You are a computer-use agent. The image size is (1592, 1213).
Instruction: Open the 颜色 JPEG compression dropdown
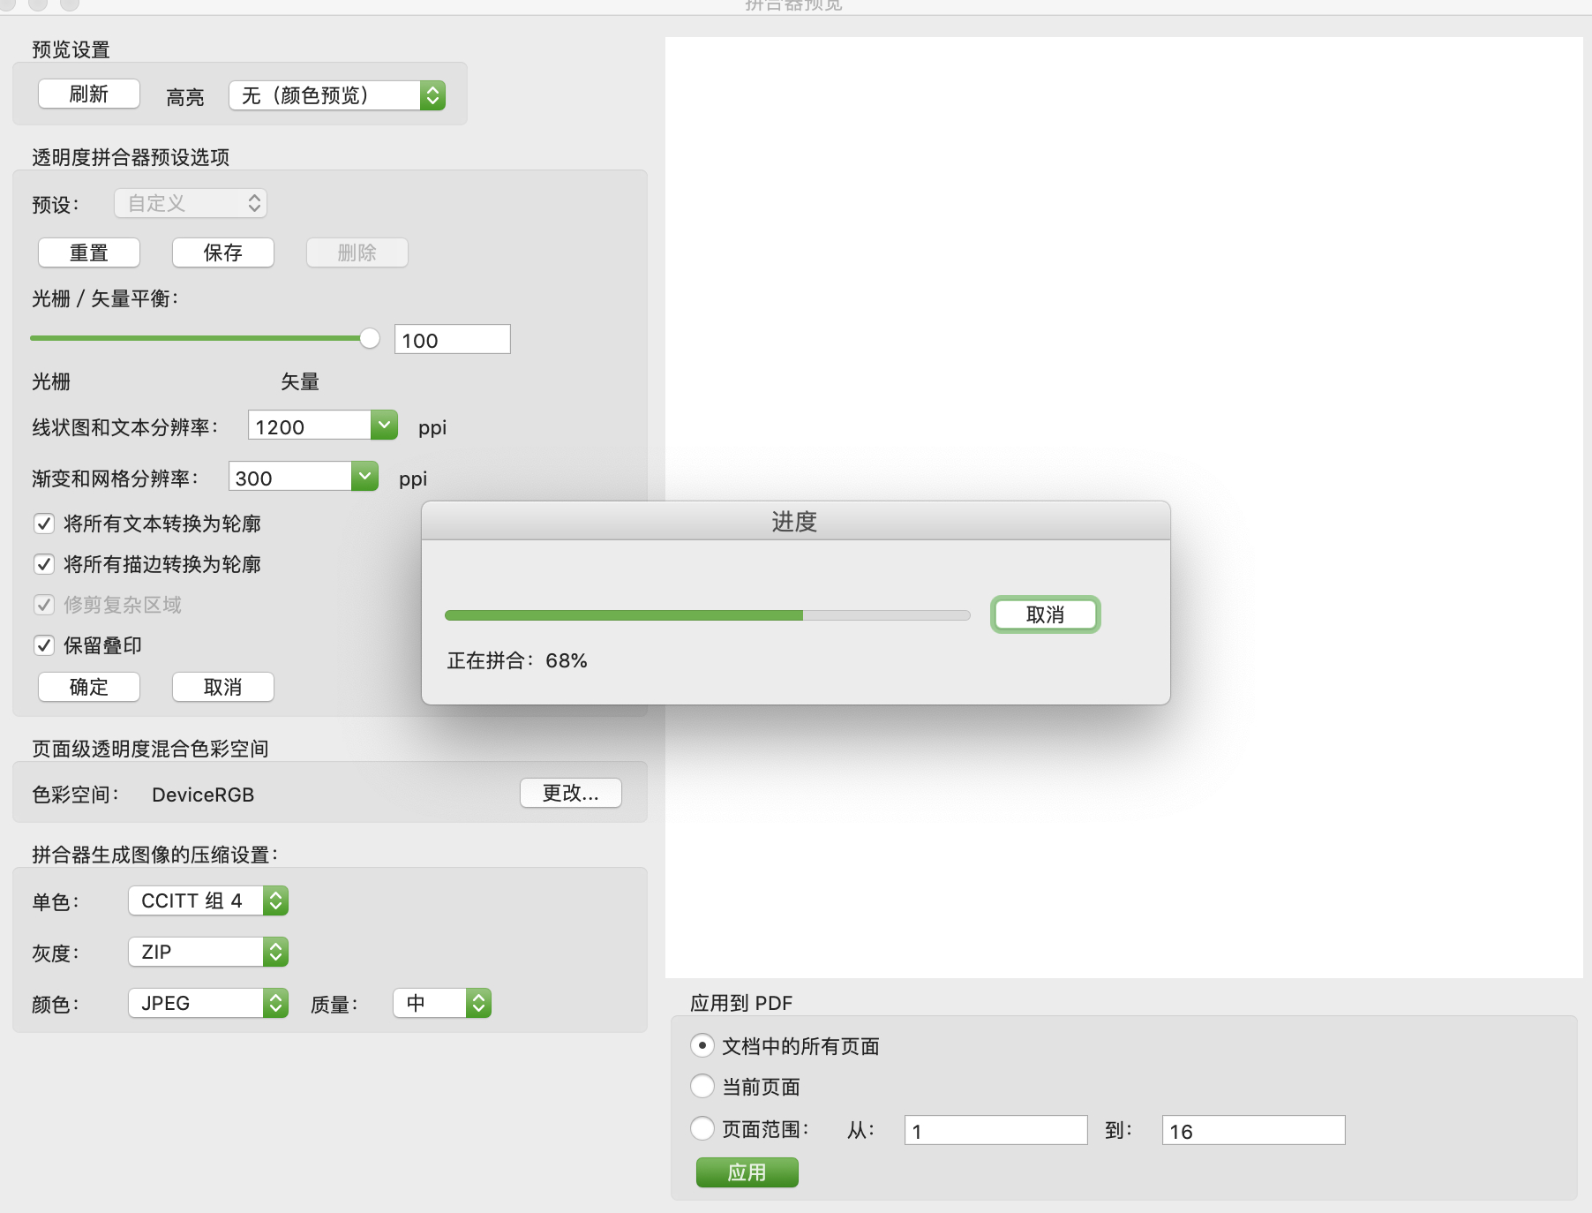pyautogui.click(x=208, y=1003)
